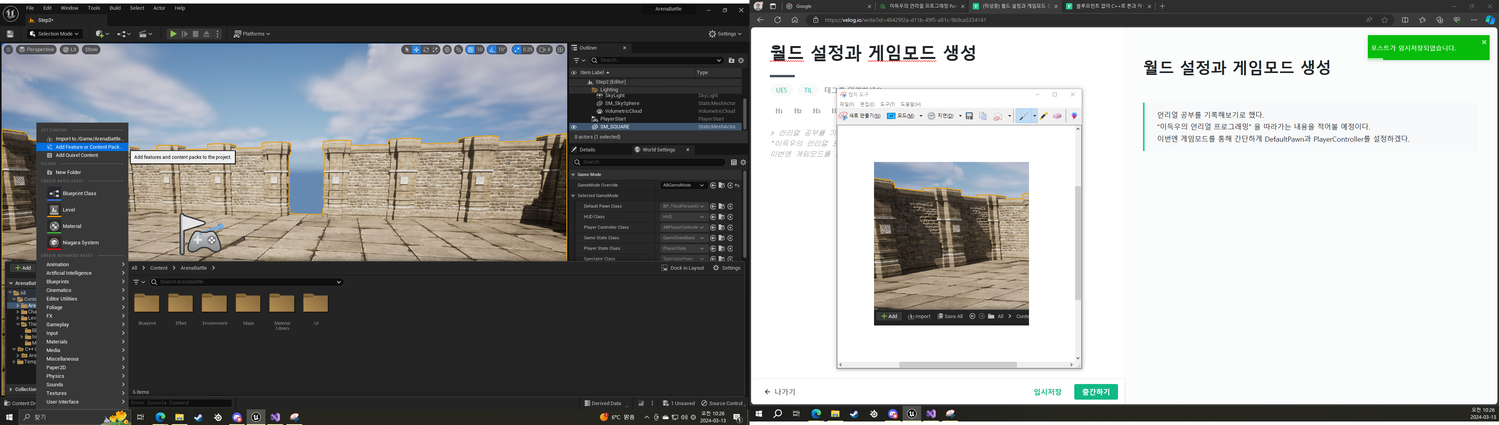Toggle scale snapping icon

click(x=516, y=50)
